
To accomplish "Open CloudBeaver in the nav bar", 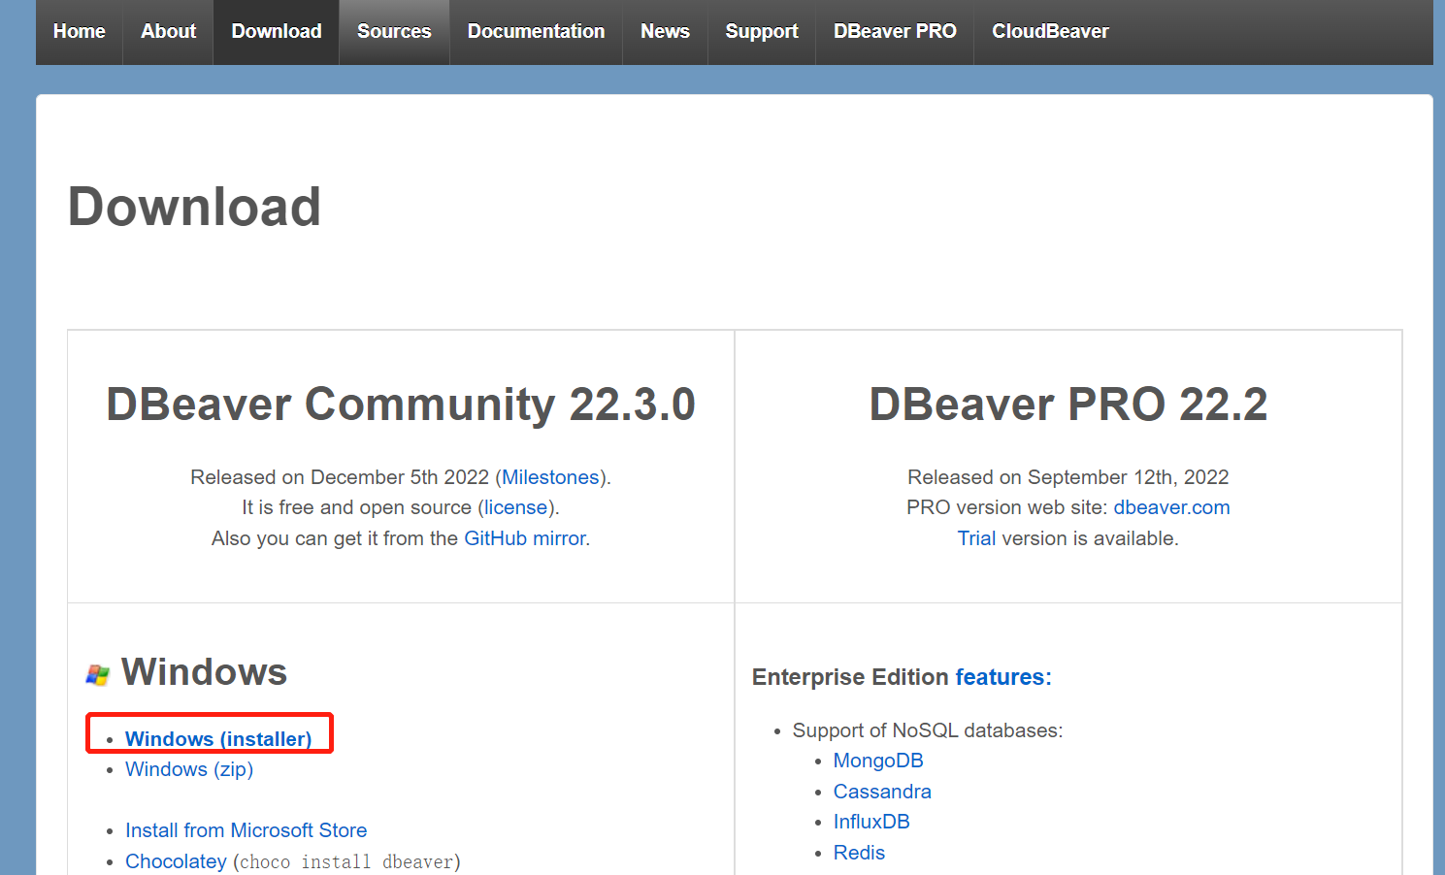I will click(1050, 31).
